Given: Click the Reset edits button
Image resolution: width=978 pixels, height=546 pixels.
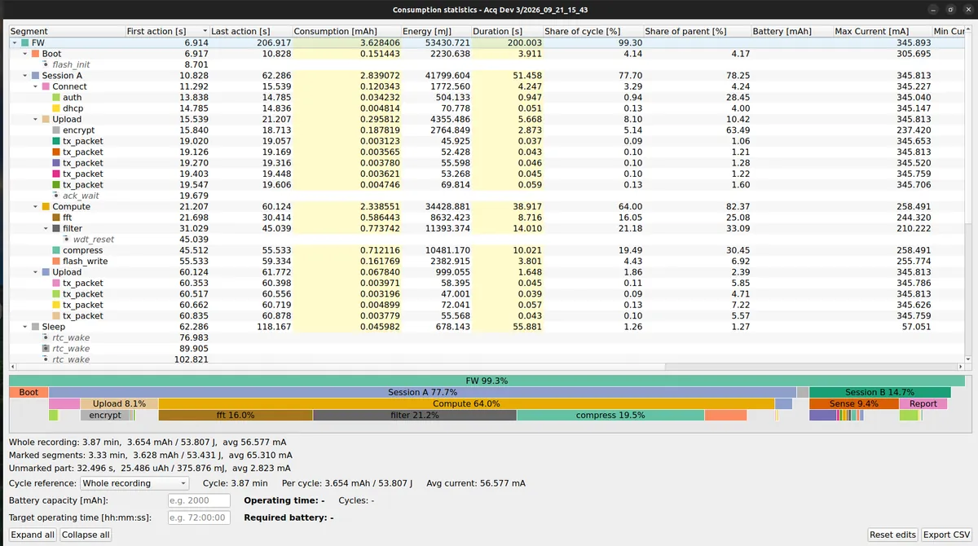Looking at the screenshot, I should click(x=893, y=535).
